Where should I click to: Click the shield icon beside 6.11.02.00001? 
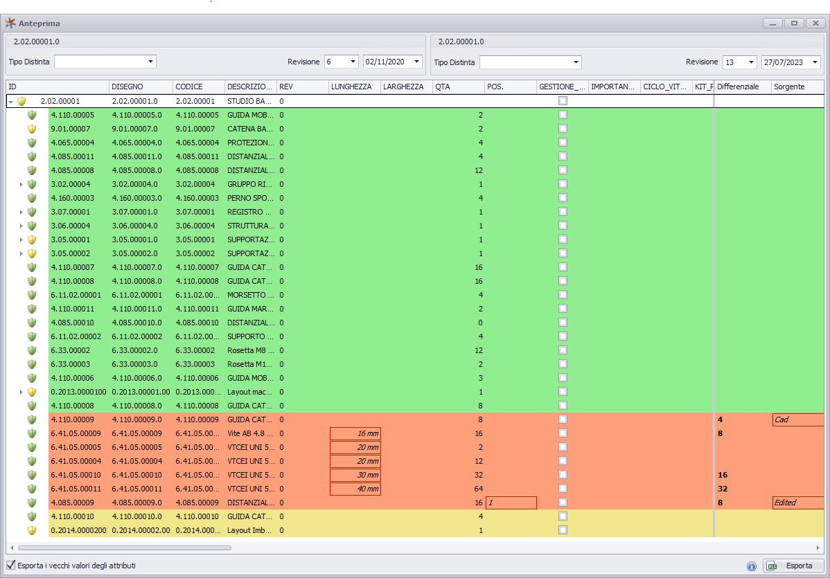coord(32,295)
